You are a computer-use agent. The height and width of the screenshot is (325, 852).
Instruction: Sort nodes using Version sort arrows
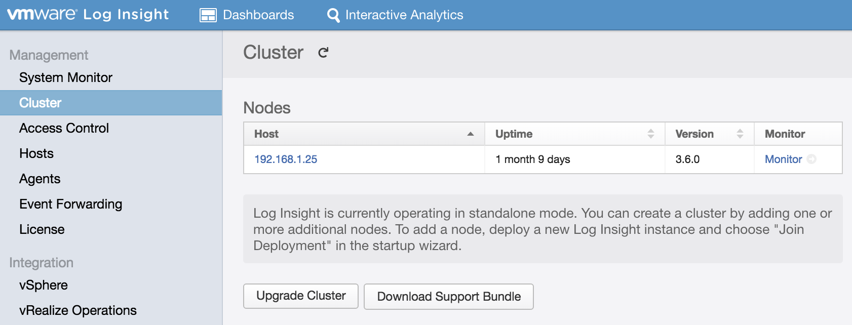[x=740, y=134]
